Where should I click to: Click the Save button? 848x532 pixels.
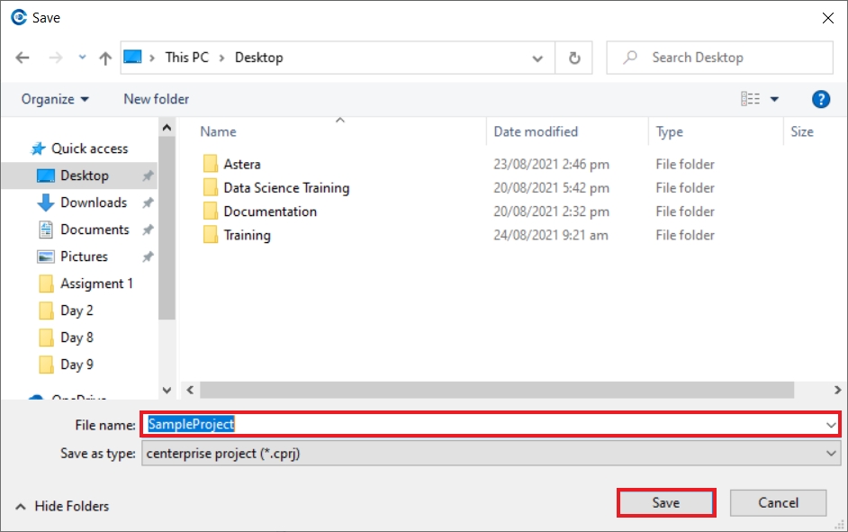pos(666,503)
